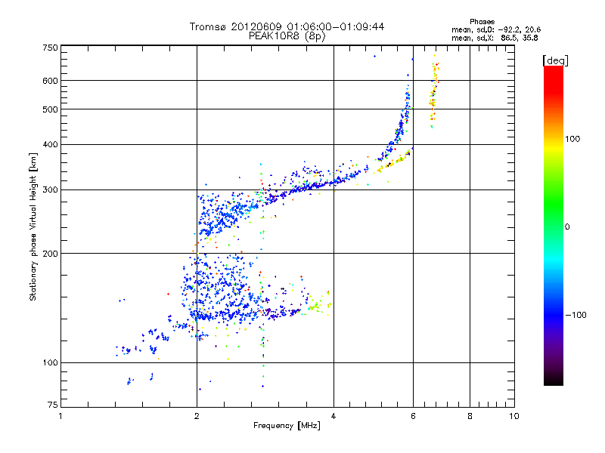The height and width of the screenshot is (453, 605).
Task: Click the '600' y-axis tick label
Action: [x=50, y=81]
